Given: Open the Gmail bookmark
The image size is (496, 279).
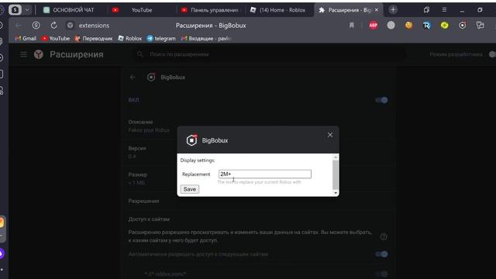Looking at the screenshot, I should [26, 38].
